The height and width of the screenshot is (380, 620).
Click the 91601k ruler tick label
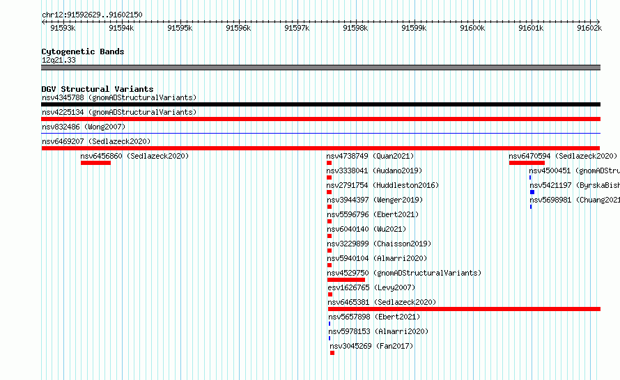pos(531,28)
